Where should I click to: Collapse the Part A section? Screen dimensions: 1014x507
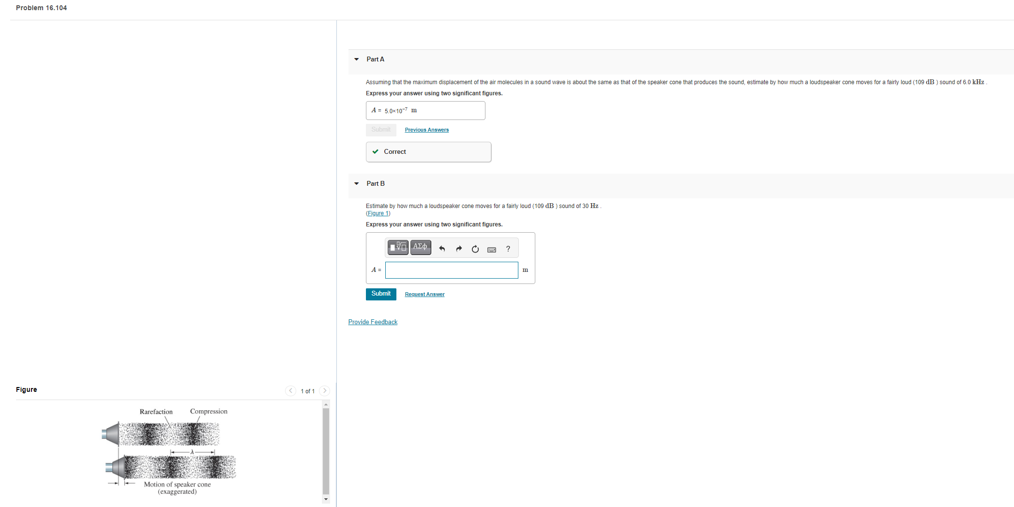pos(357,60)
